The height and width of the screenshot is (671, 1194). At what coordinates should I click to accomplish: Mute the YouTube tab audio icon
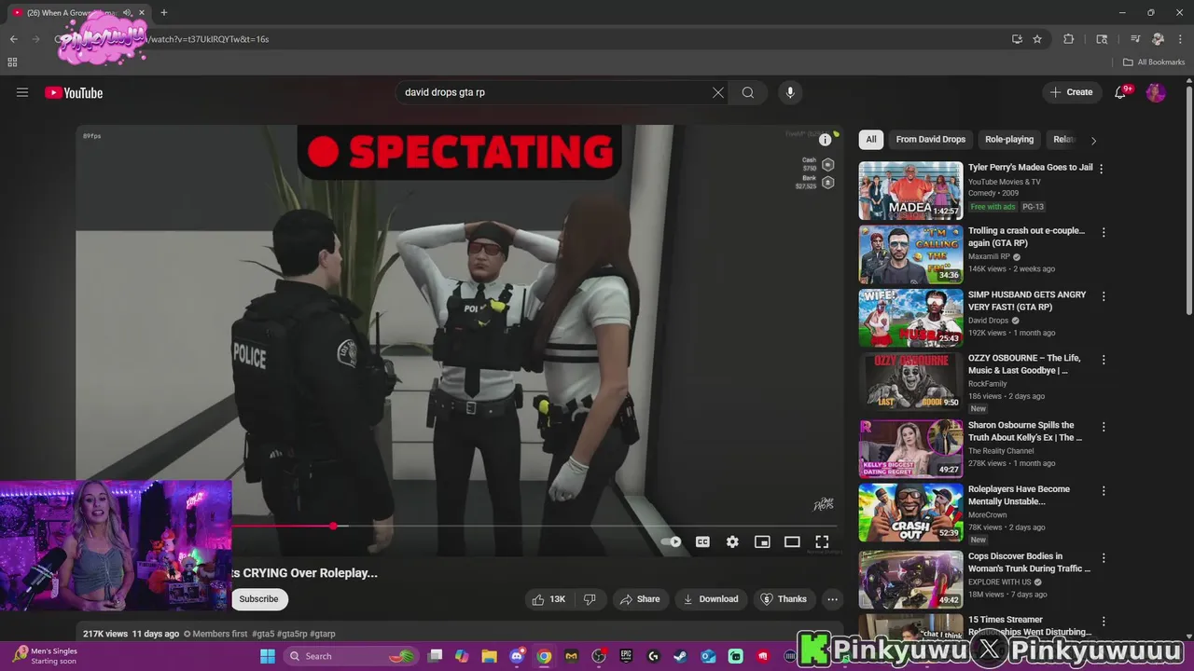(127, 13)
